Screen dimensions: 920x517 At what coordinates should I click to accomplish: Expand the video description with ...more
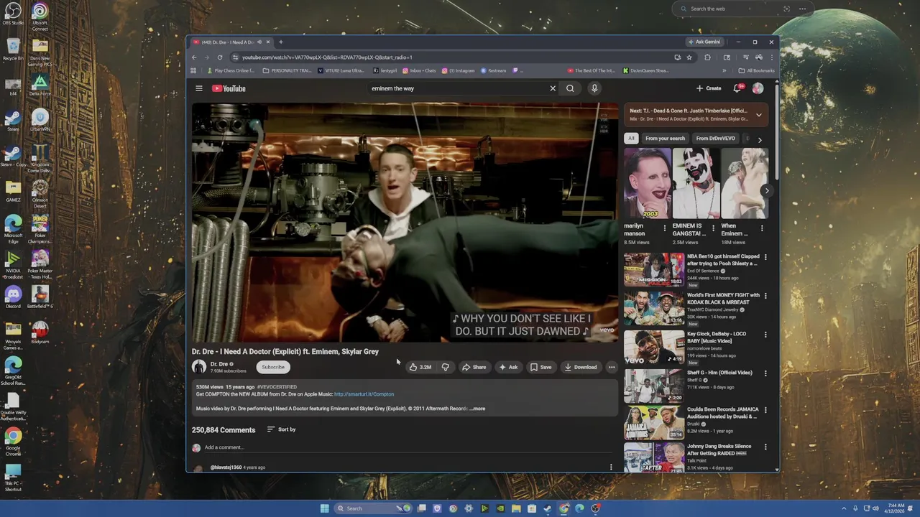coord(477,409)
